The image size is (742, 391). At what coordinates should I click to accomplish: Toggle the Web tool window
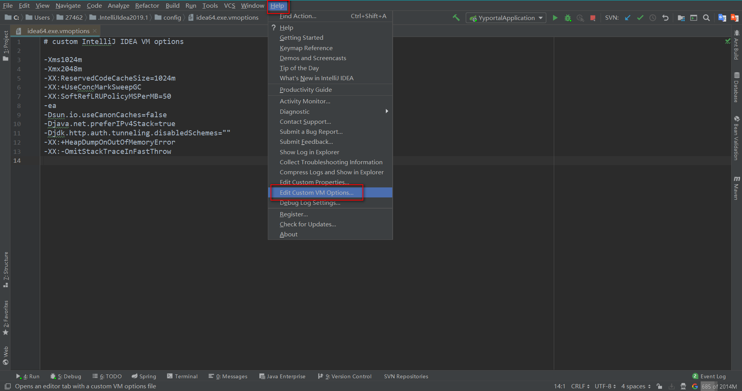(x=5, y=356)
